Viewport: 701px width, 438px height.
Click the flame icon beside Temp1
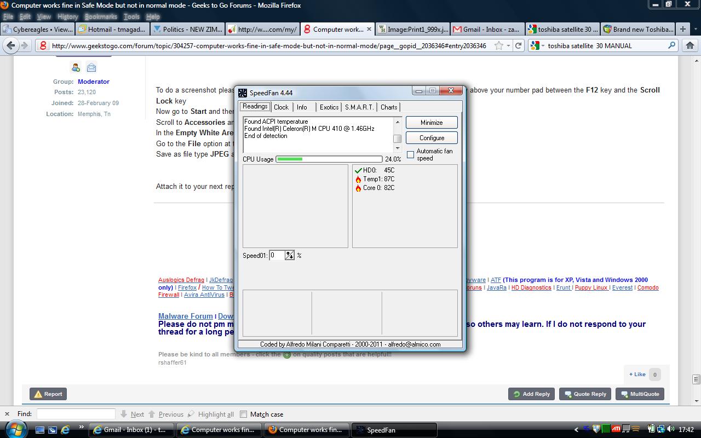(x=358, y=179)
